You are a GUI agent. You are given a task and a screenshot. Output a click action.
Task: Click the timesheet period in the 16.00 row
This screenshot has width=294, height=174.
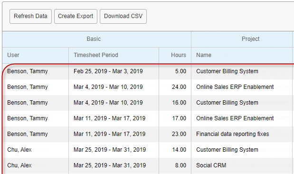coord(108,103)
